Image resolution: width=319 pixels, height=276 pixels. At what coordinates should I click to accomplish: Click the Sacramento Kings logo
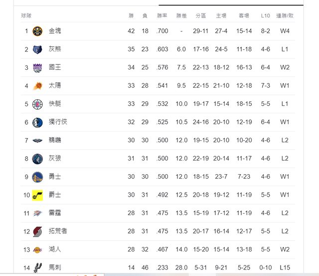[x=37, y=67]
